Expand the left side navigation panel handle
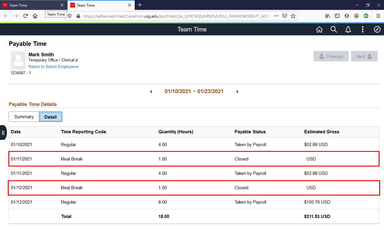 tap(3, 133)
